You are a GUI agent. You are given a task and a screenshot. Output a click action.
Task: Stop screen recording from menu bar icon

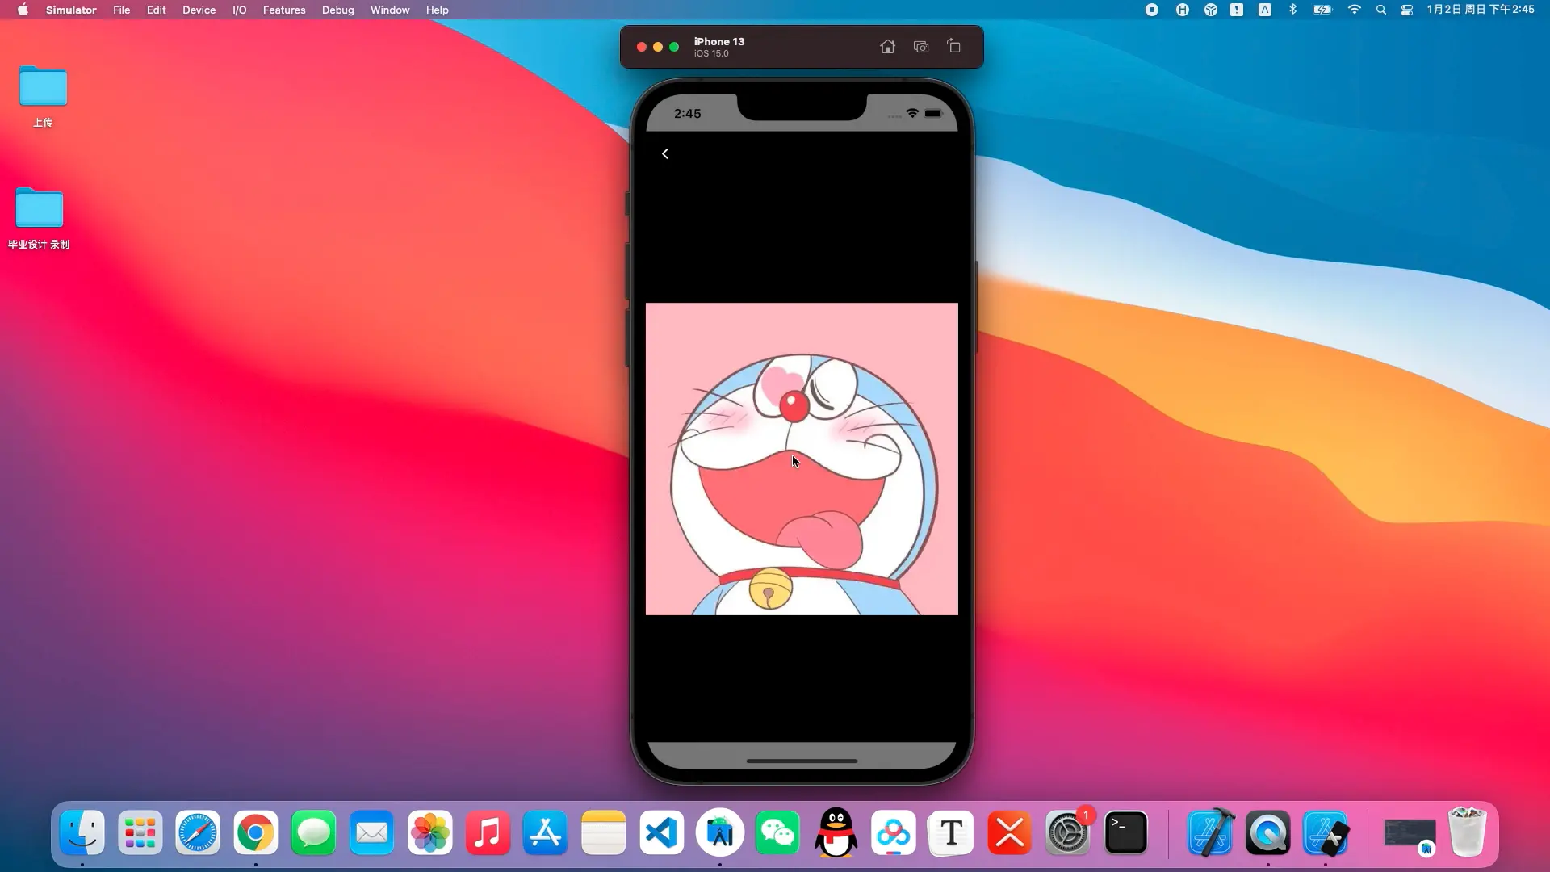pyautogui.click(x=1152, y=10)
